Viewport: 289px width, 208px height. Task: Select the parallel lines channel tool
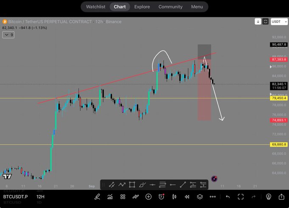[x=162, y=185]
